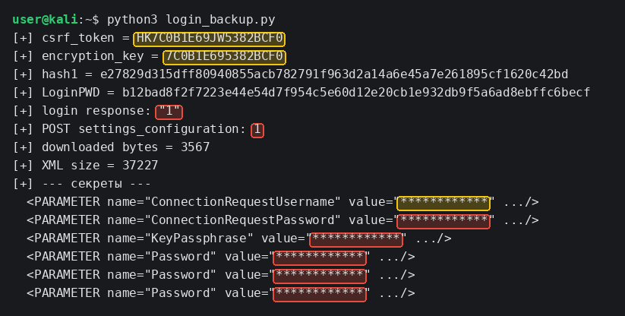Select the highlighted csrf_token value

(210, 39)
